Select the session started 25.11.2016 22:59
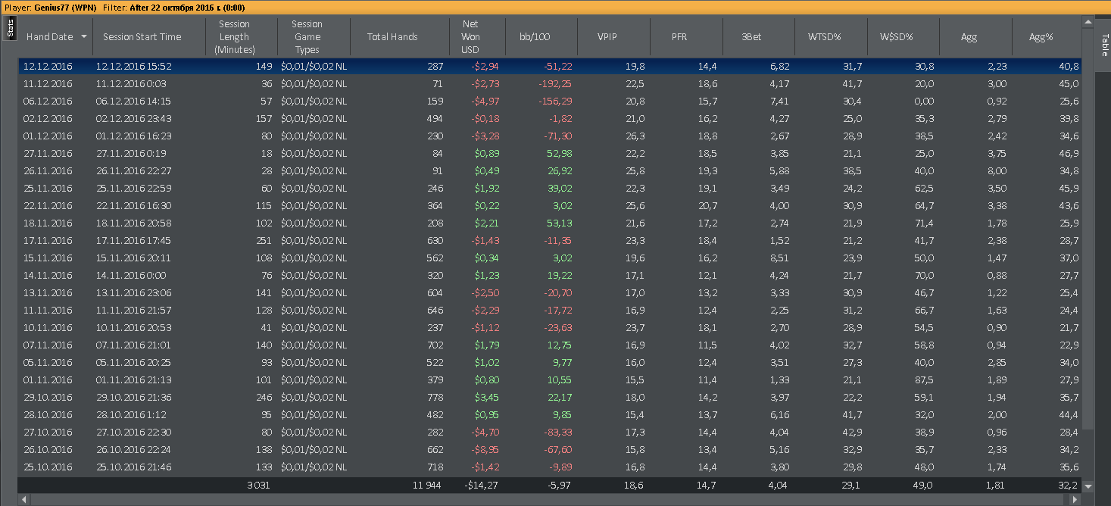The width and height of the screenshot is (1111, 506). pyautogui.click(x=550, y=189)
